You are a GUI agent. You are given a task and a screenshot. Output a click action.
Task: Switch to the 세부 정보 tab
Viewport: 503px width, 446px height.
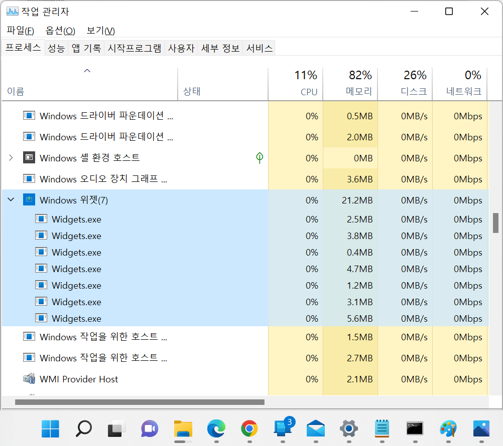(220, 48)
